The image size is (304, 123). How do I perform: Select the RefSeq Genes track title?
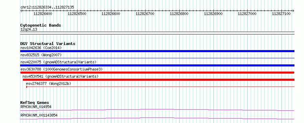tap(35, 103)
